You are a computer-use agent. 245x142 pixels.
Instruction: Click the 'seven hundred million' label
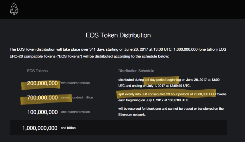pyautogui.click(x=77, y=97)
